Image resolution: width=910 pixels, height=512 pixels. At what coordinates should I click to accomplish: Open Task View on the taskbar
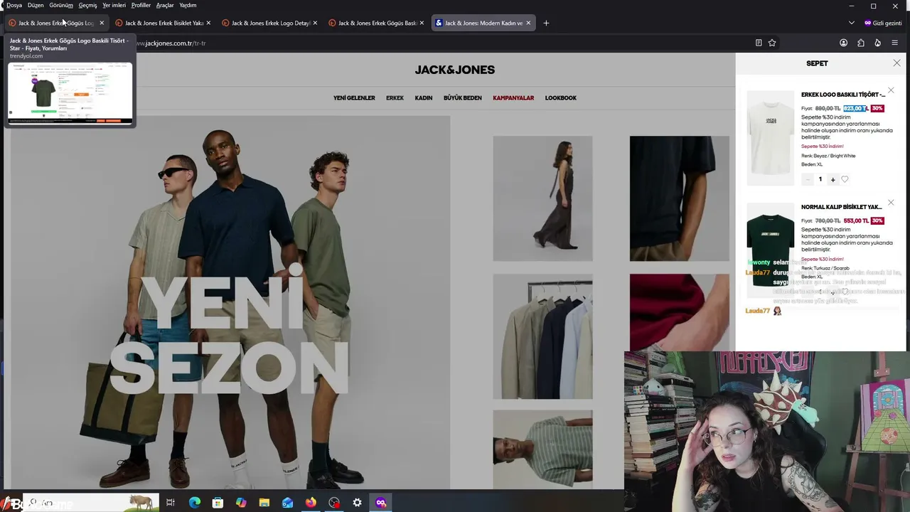point(171,503)
